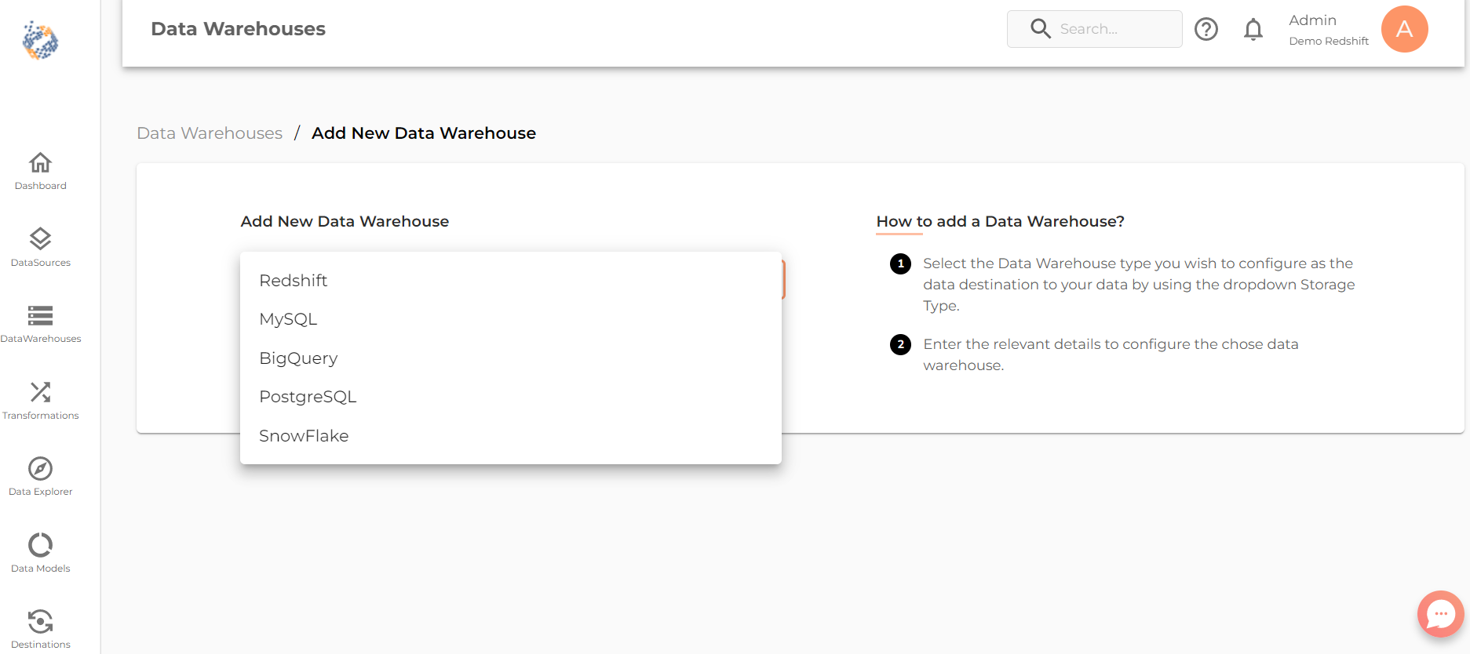Open the Dashboard from the sidebar
The image size is (1470, 654).
(40, 171)
